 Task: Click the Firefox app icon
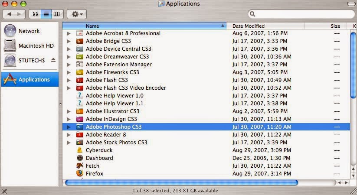click(80, 173)
